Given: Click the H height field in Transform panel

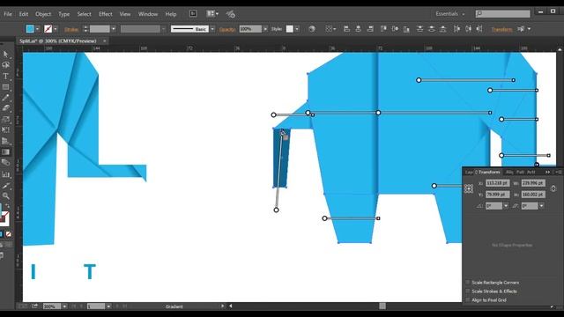Looking at the screenshot, I should pyautogui.click(x=533, y=195).
